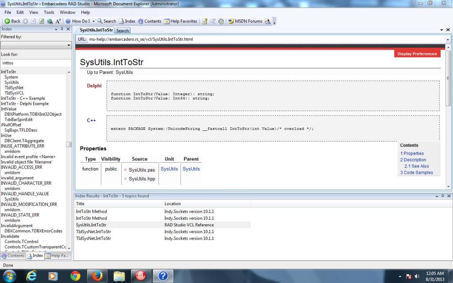
Task: Open the Help menu
Action: (85, 12)
